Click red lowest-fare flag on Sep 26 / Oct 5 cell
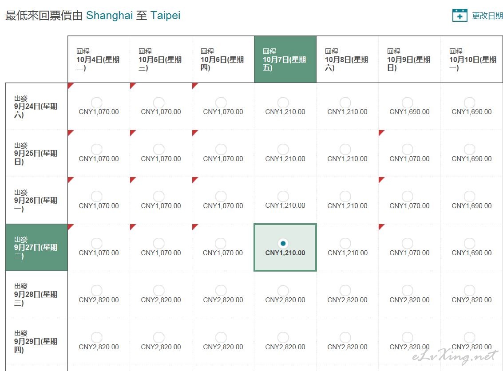This screenshot has width=503, height=371. 132,179
